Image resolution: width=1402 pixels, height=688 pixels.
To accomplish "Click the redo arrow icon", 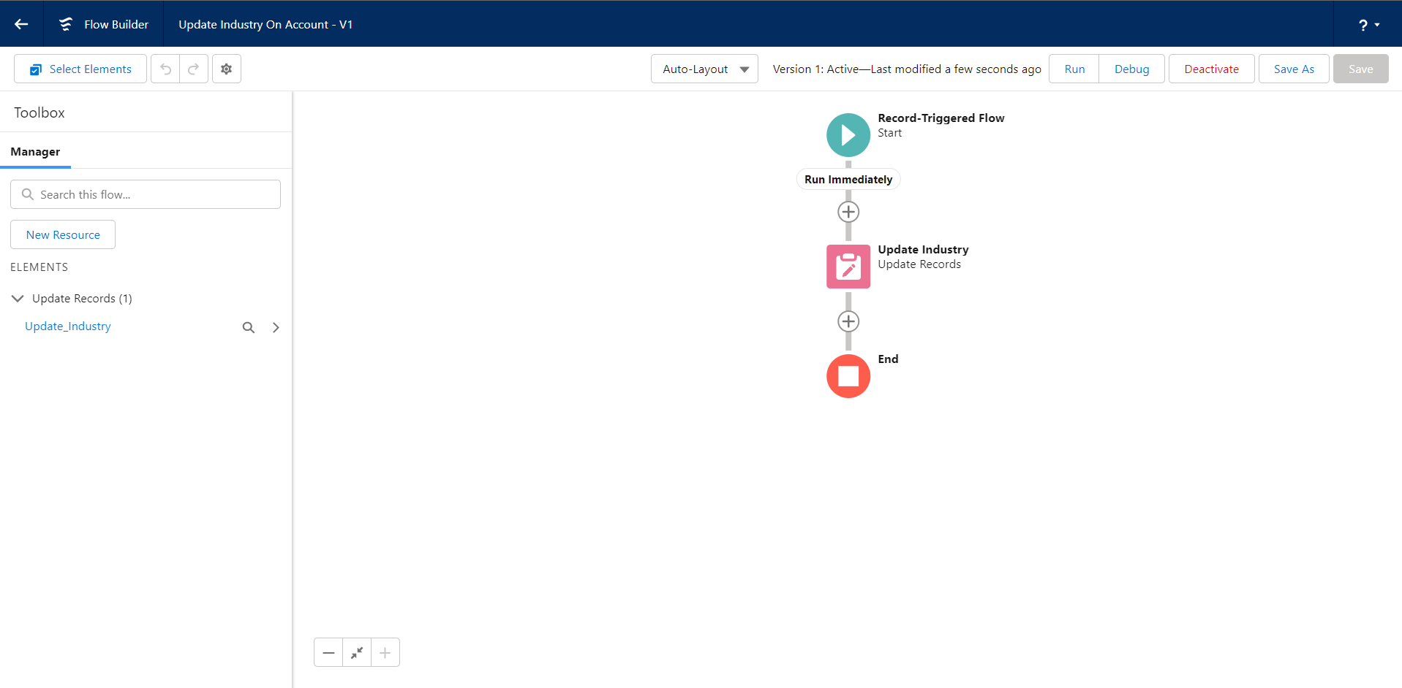I will tap(194, 69).
